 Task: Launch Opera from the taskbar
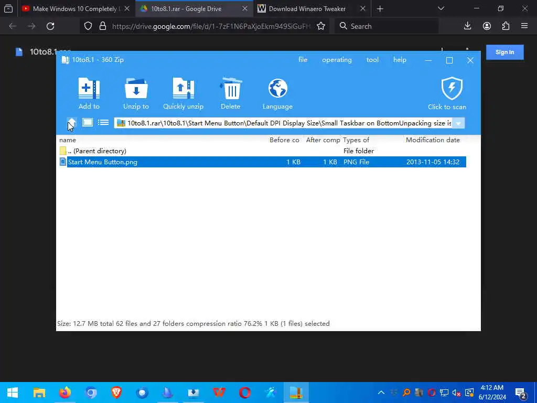pos(244,393)
